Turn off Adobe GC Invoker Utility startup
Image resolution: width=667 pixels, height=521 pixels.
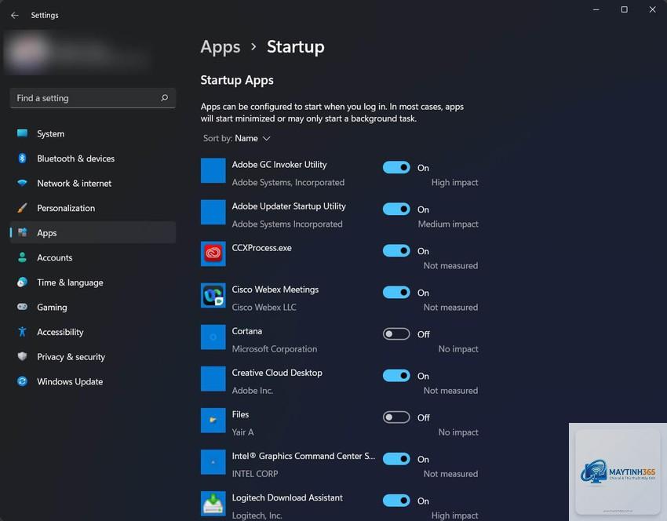[396, 168]
